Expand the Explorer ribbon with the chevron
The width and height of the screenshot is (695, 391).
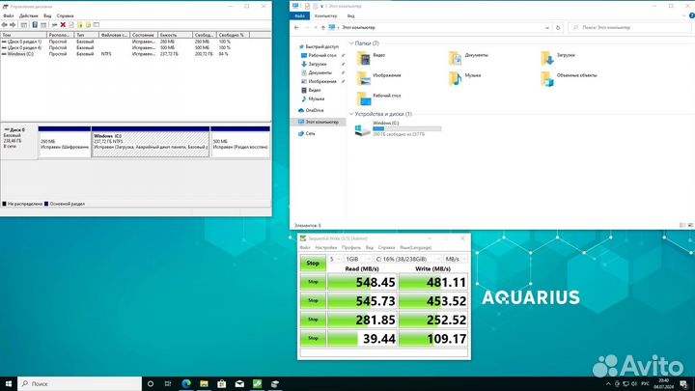coord(684,16)
